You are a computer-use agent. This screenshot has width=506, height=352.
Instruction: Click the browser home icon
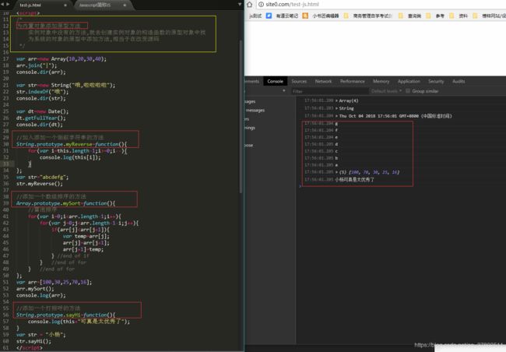(x=249, y=4)
